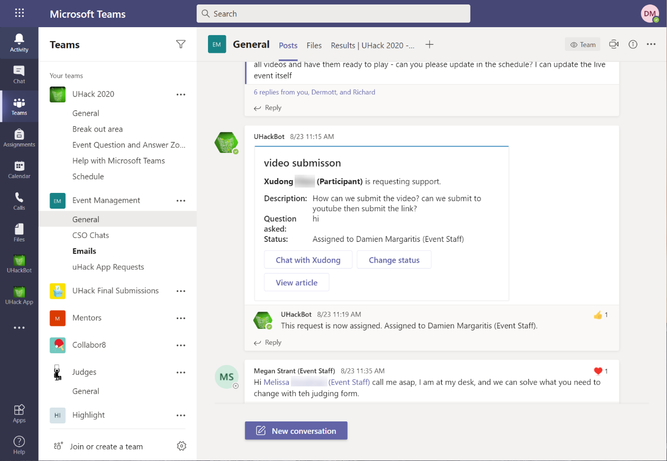This screenshot has height=461, width=667.
Task: Open more options for UHack 2020 team
Action: [181, 94]
